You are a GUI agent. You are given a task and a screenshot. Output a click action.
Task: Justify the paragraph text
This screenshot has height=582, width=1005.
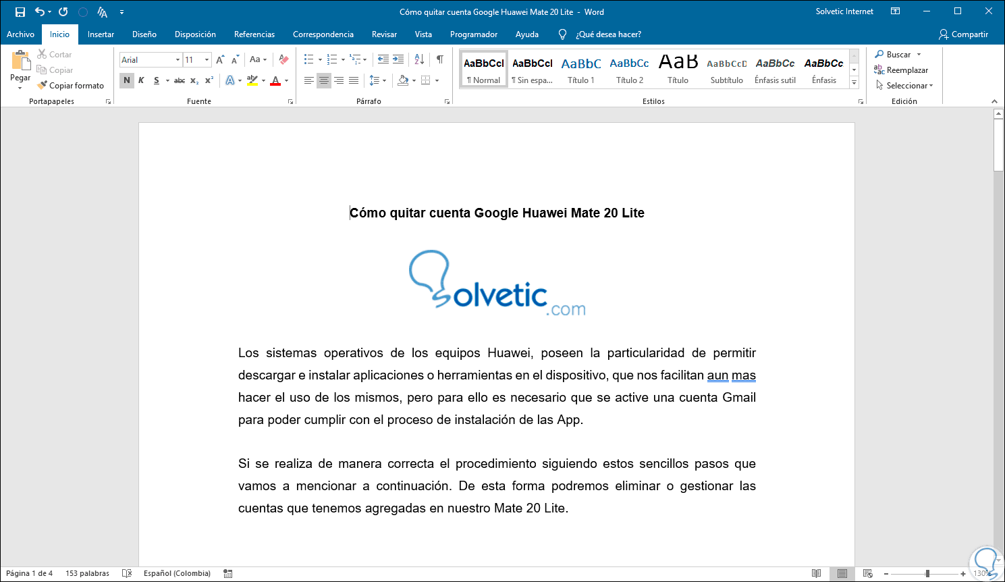coord(354,80)
